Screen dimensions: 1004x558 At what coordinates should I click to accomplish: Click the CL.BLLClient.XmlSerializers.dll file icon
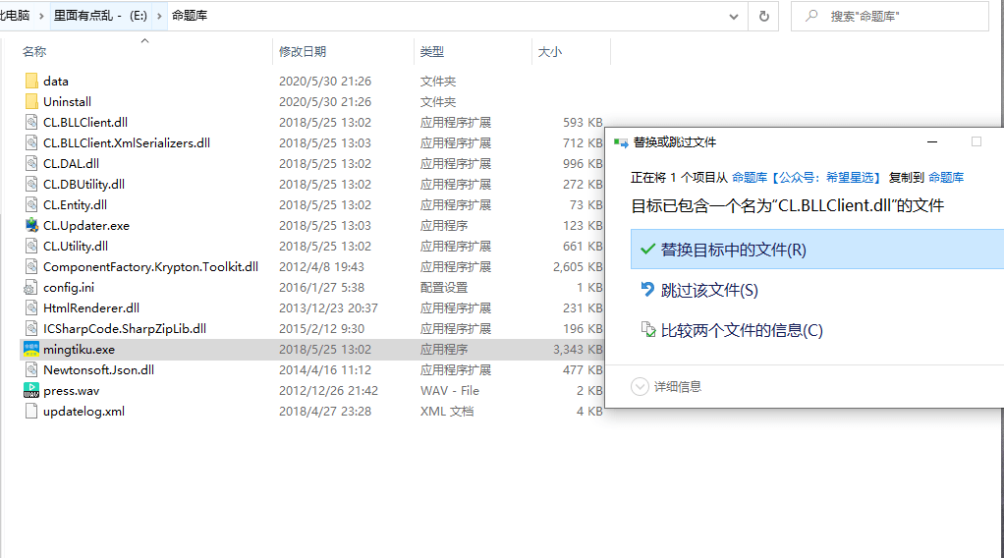point(31,142)
